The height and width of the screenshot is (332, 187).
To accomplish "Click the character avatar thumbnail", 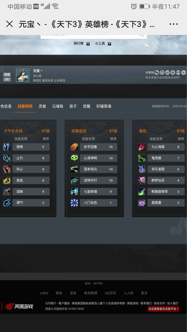I will pyautogui.click(x=23, y=75).
